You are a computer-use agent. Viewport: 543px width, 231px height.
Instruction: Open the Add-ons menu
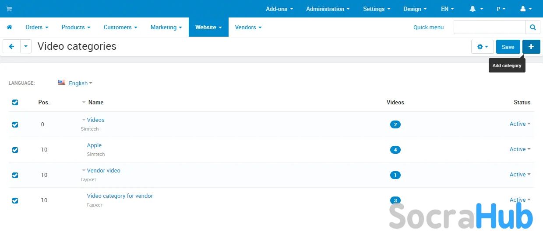(279, 9)
